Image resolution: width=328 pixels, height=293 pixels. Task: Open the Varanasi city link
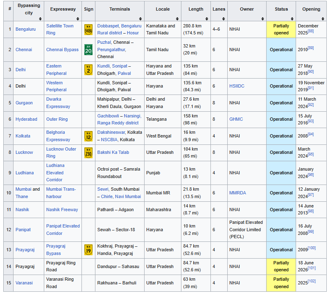(24, 283)
